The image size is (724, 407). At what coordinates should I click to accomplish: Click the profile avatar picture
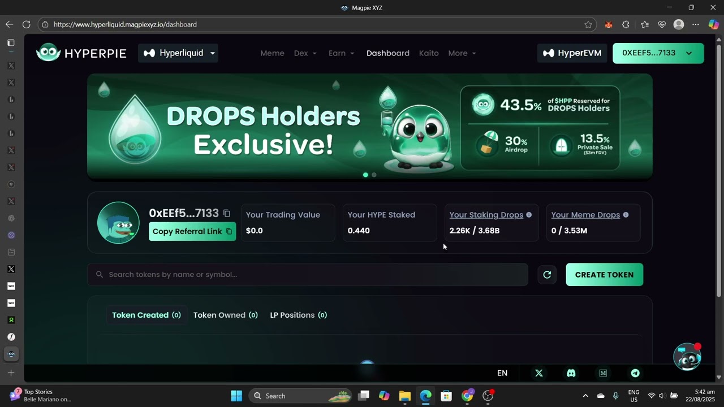tap(118, 223)
